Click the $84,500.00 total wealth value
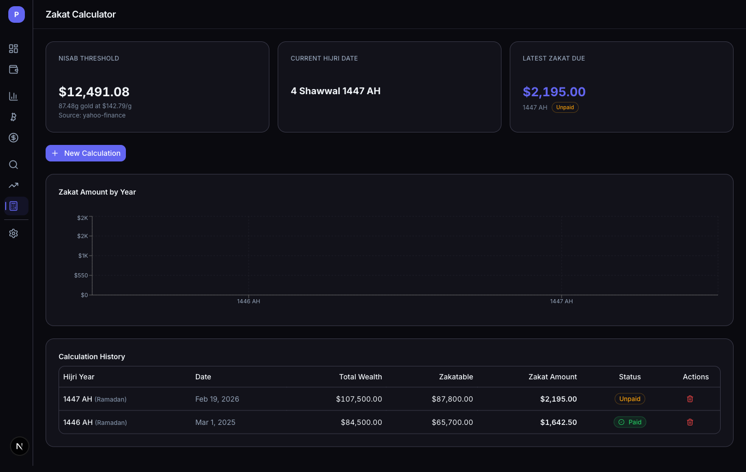Image resolution: width=746 pixels, height=472 pixels. tap(362, 422)
